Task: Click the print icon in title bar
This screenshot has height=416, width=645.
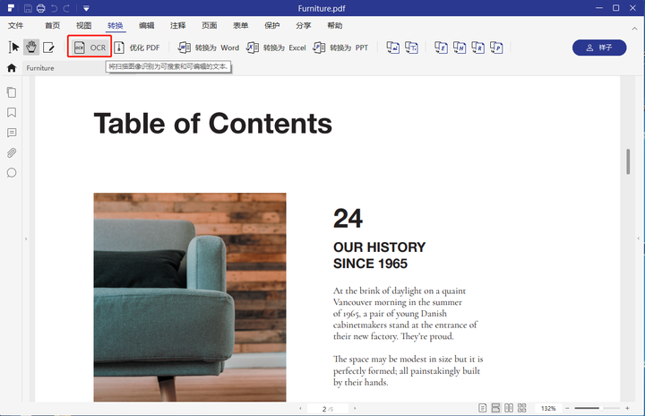Action: [40, 8]
